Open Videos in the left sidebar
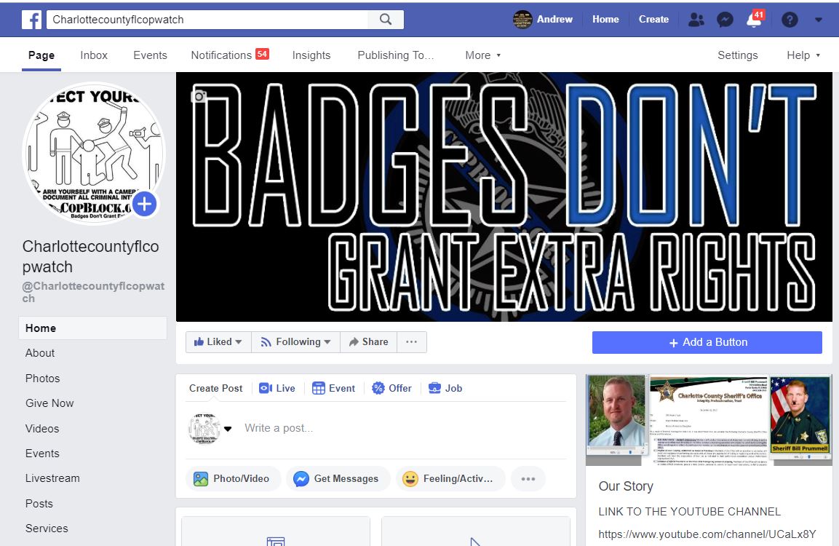The width and height of the screenshot is (839, 546). (41, 428)
